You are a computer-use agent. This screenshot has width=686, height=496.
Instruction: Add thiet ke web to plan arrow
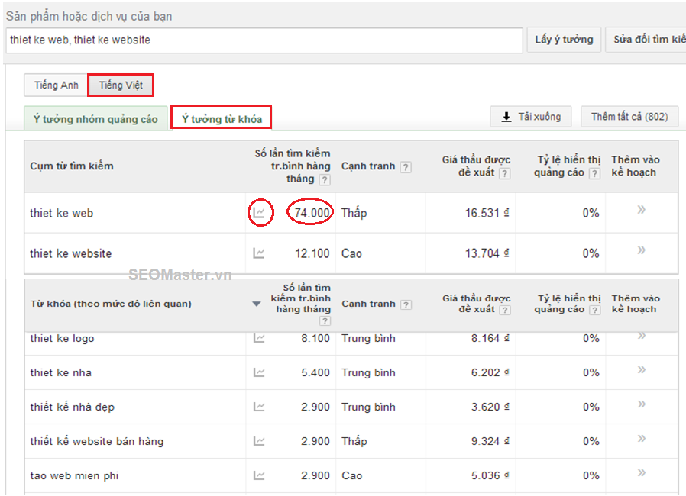pos(642,210)
